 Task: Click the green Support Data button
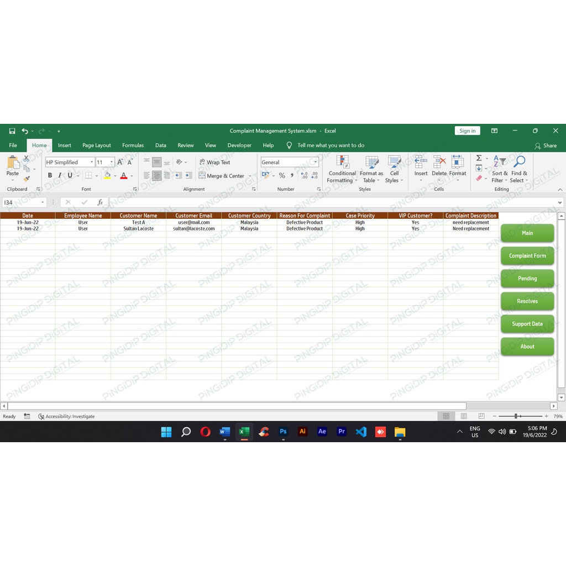527,324
